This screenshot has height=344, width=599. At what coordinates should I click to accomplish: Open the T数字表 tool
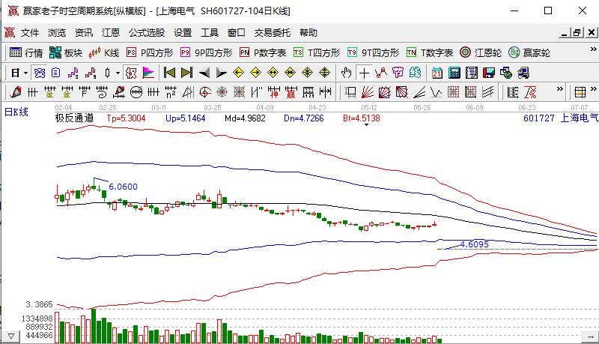pos(430,52)
